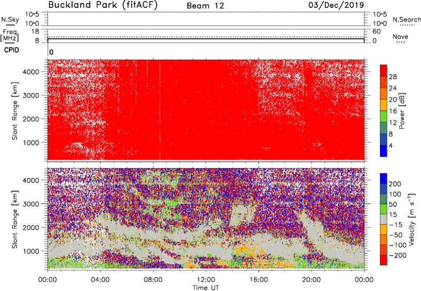The height and width of the screenshot is (291, 421).
Task: Click the 'CPID' label
Action: pyautogui.click(x=12, y=50)
